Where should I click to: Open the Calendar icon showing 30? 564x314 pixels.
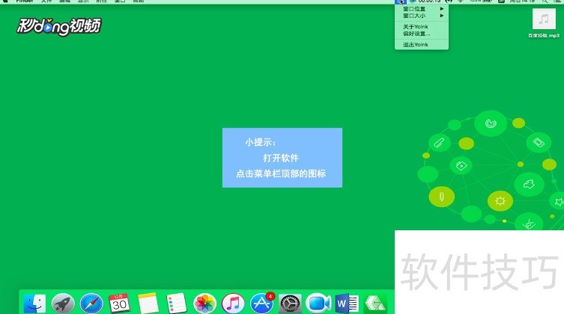click(x=119, y=304)
